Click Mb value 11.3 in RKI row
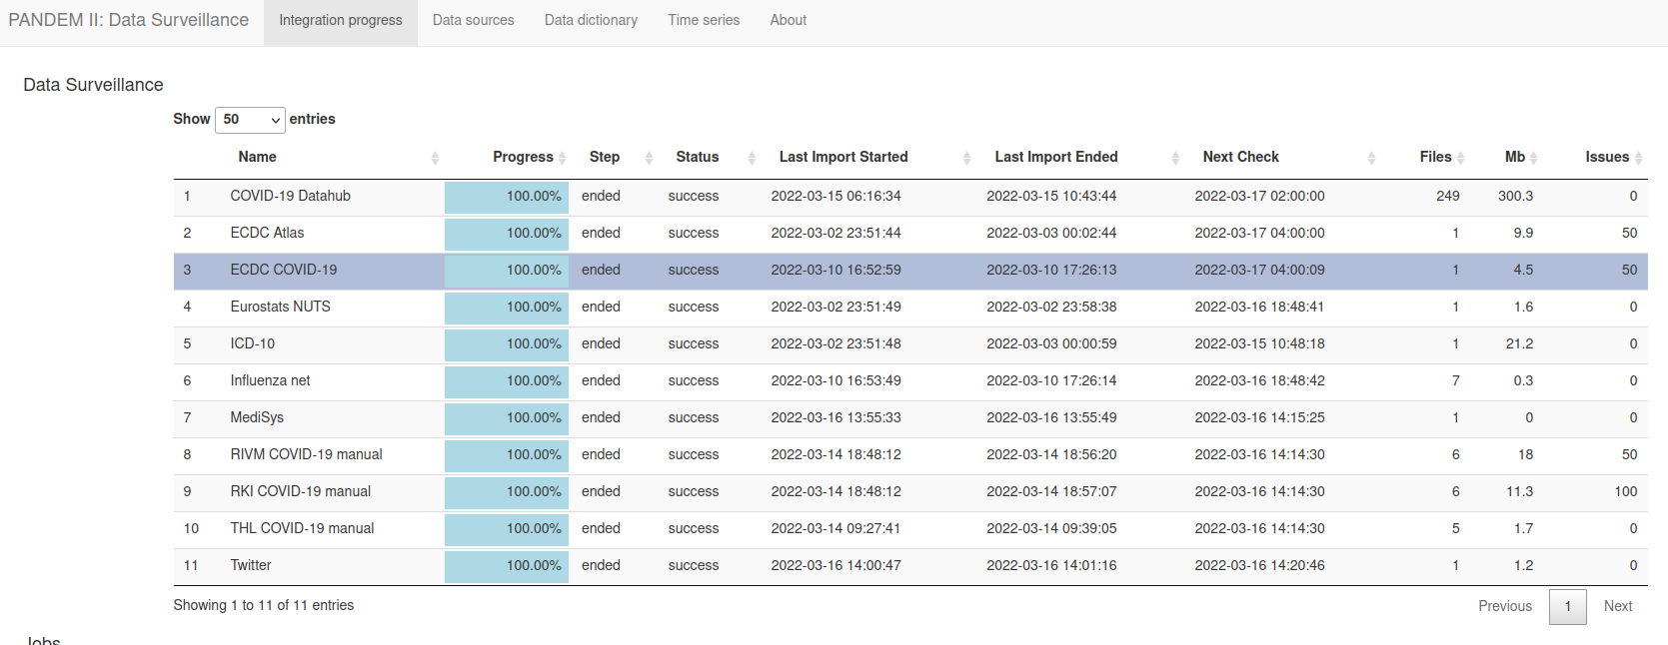 (1519, 491)
